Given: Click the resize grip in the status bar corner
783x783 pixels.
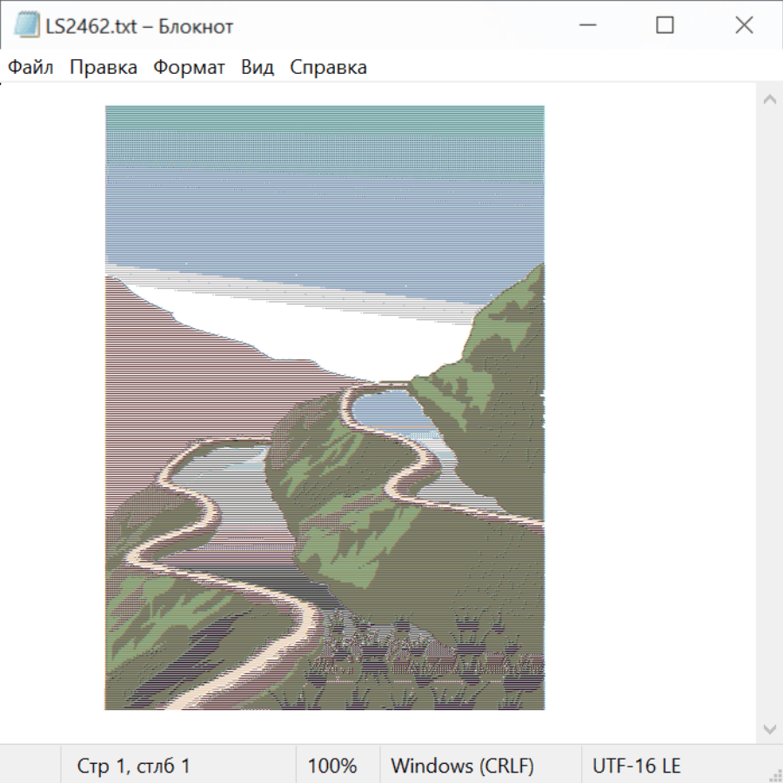Looking at the screenshot, I should (774, 775).
